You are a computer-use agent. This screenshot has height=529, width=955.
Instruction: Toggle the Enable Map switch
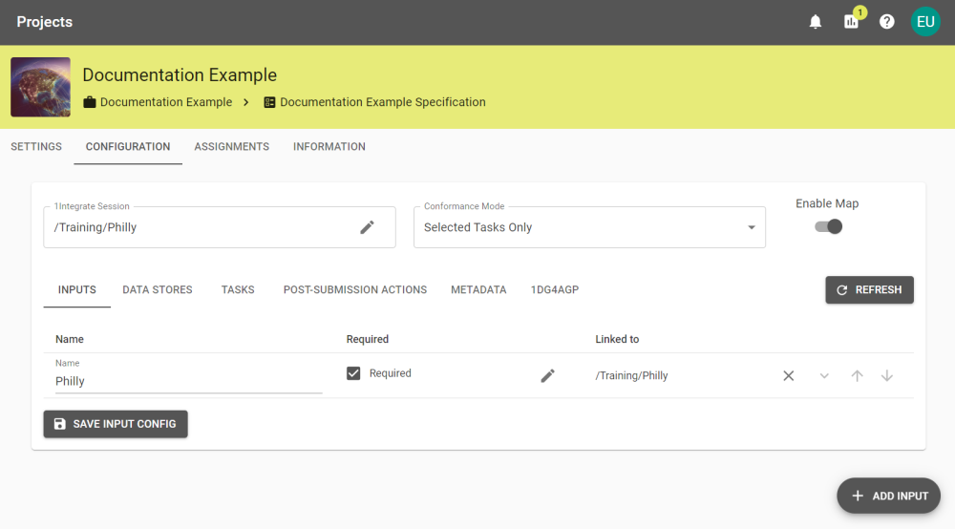click(828, 226)
